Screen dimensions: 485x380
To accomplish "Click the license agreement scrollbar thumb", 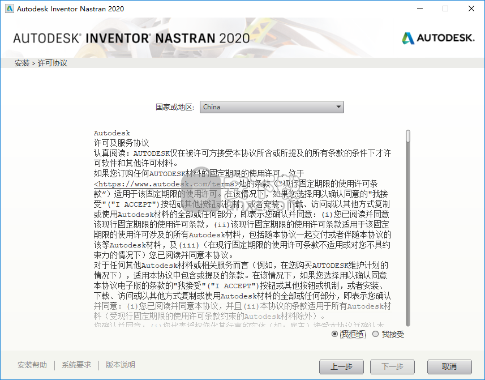I will pyautogui.click(x=408, y=136).
